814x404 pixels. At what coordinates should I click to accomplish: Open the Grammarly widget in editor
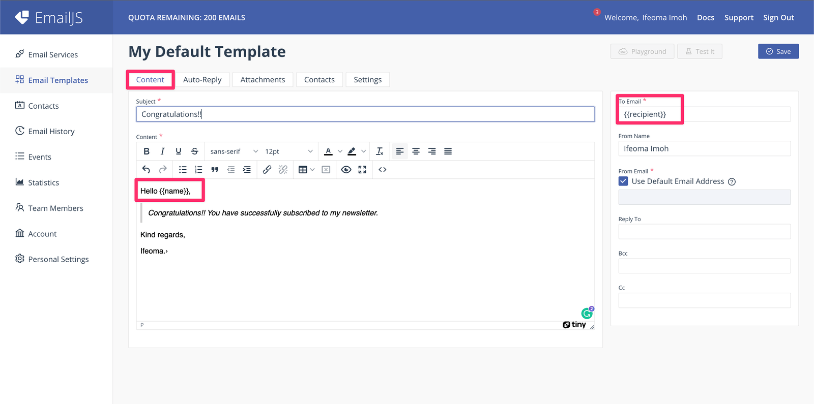pyautogui.click(x=587, y=313)
